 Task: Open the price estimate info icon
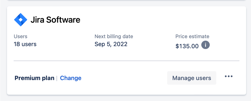[x=205, y=45]
